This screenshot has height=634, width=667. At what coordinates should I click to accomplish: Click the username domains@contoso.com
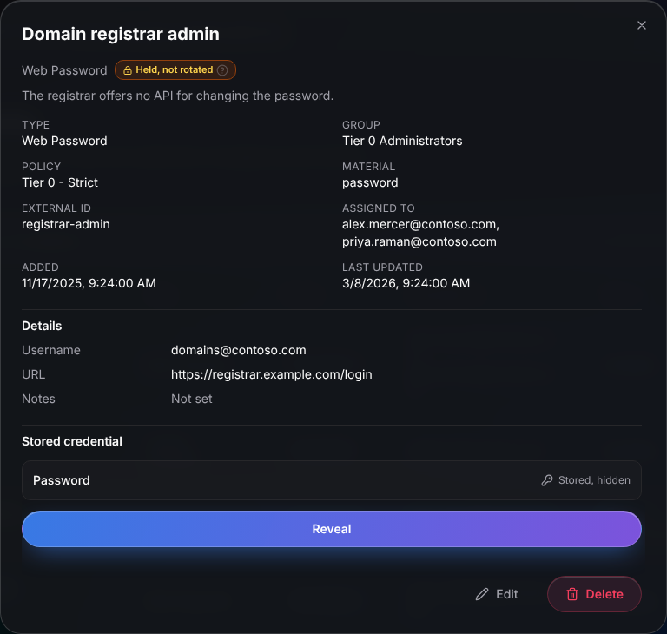pyautogui.click(x=238, y=350)
